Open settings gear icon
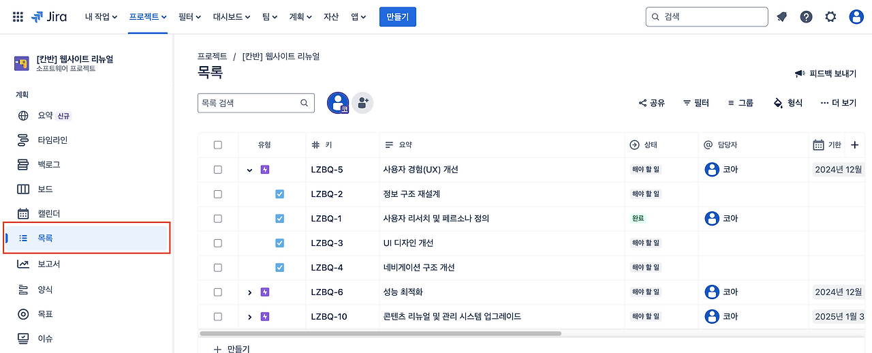This screenshot has height=353, width=872. coord(830,17)
